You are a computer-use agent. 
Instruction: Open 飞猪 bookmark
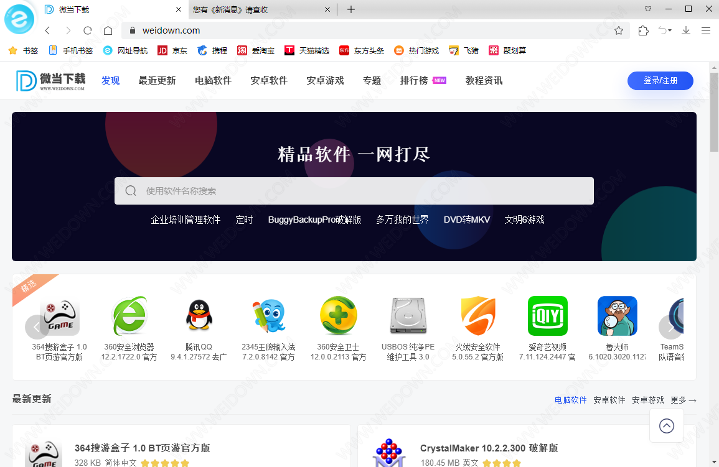(464, 50)
